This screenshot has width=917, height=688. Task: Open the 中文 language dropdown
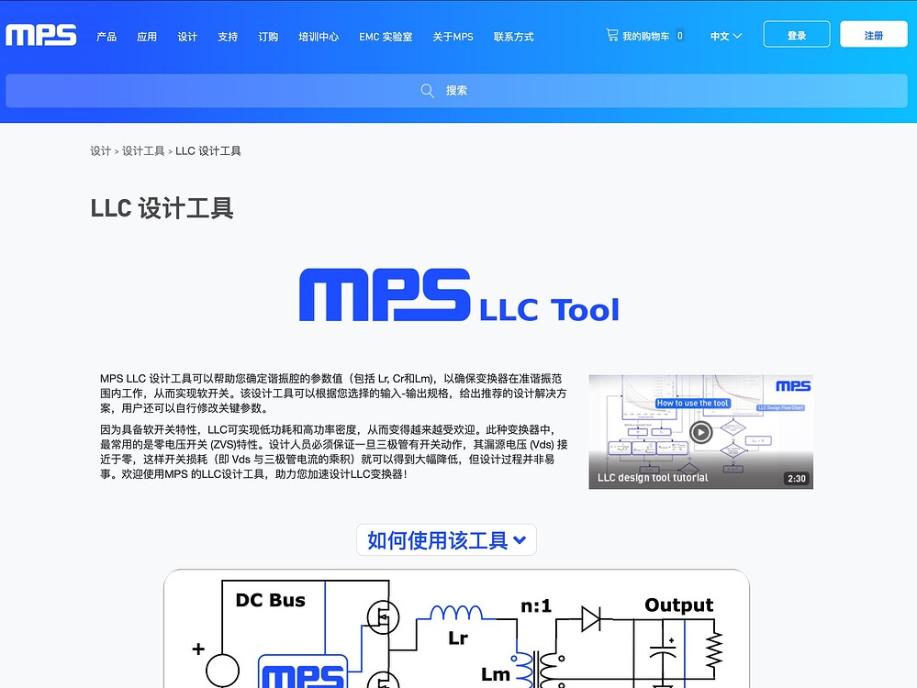point(725,36)
